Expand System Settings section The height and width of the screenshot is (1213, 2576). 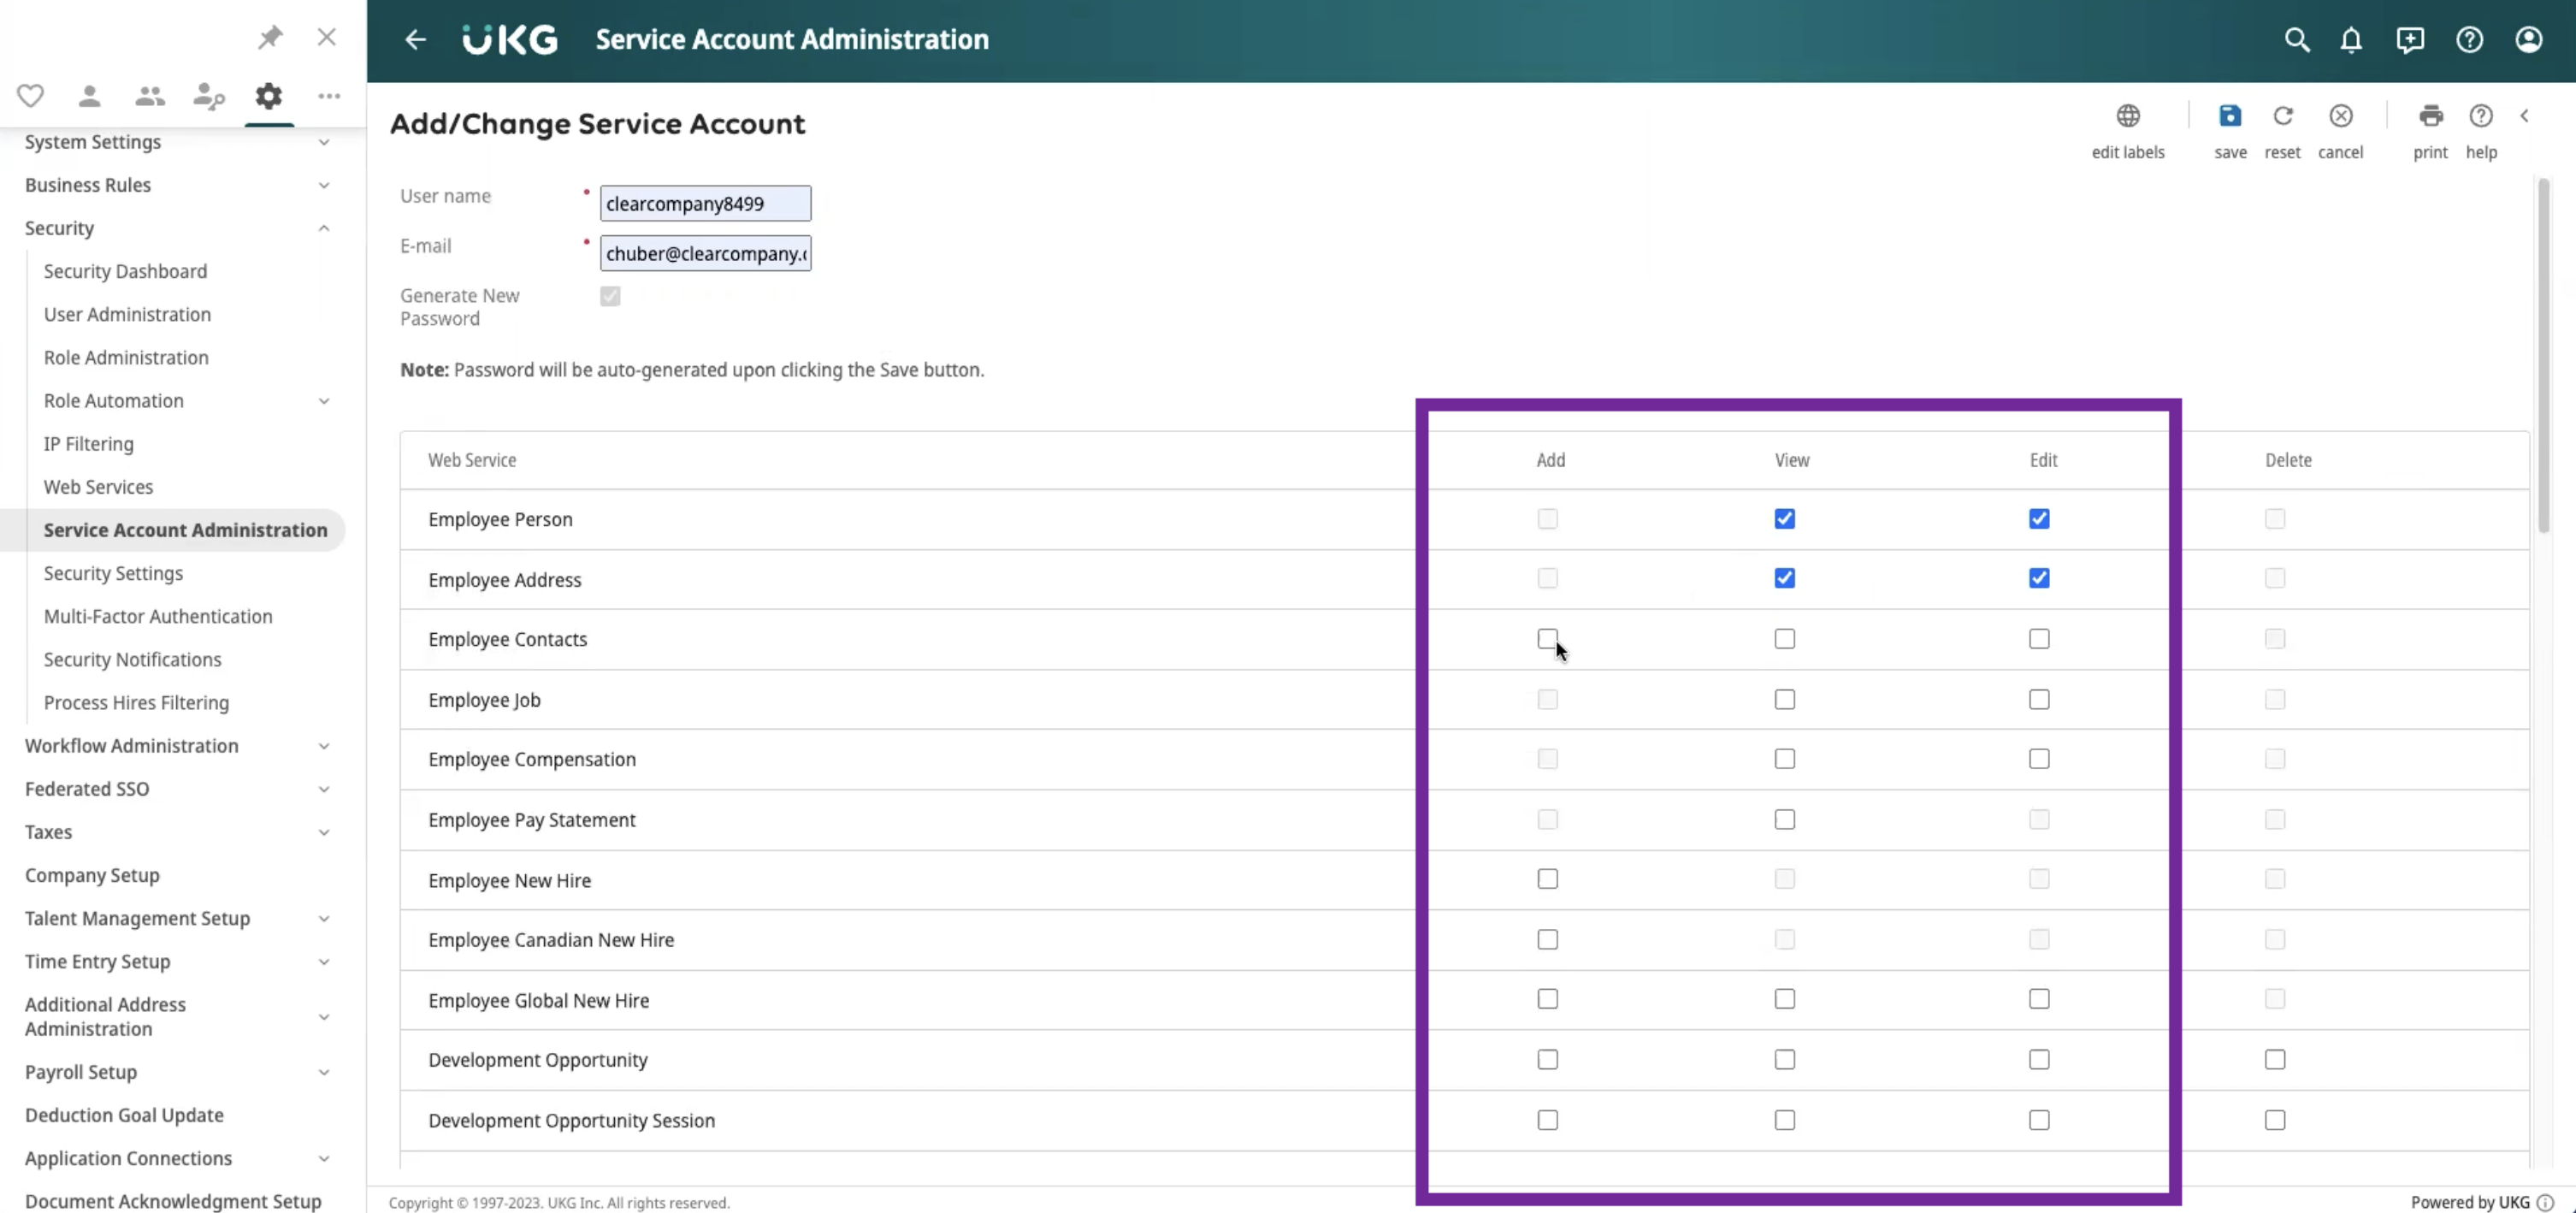pyautogui.click(x=324, y=142)
